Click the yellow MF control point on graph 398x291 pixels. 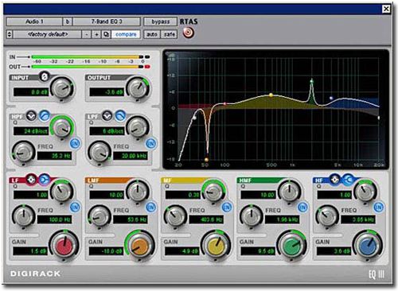(271, 95)
